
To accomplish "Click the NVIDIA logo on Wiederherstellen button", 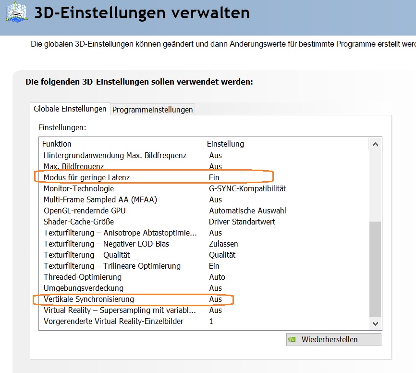I will (292, 339).
